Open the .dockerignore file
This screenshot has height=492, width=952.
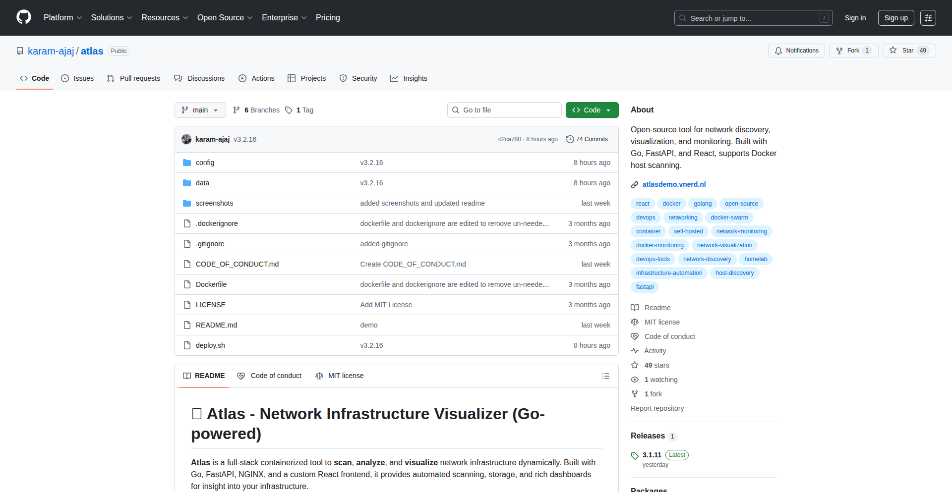coord(217,223)
